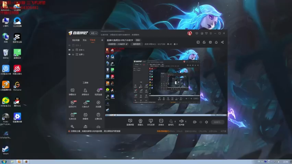The width and height of the screenshot is (292, 164).
Task: Open the 房管助手 tool
Action: click(85, 92)
